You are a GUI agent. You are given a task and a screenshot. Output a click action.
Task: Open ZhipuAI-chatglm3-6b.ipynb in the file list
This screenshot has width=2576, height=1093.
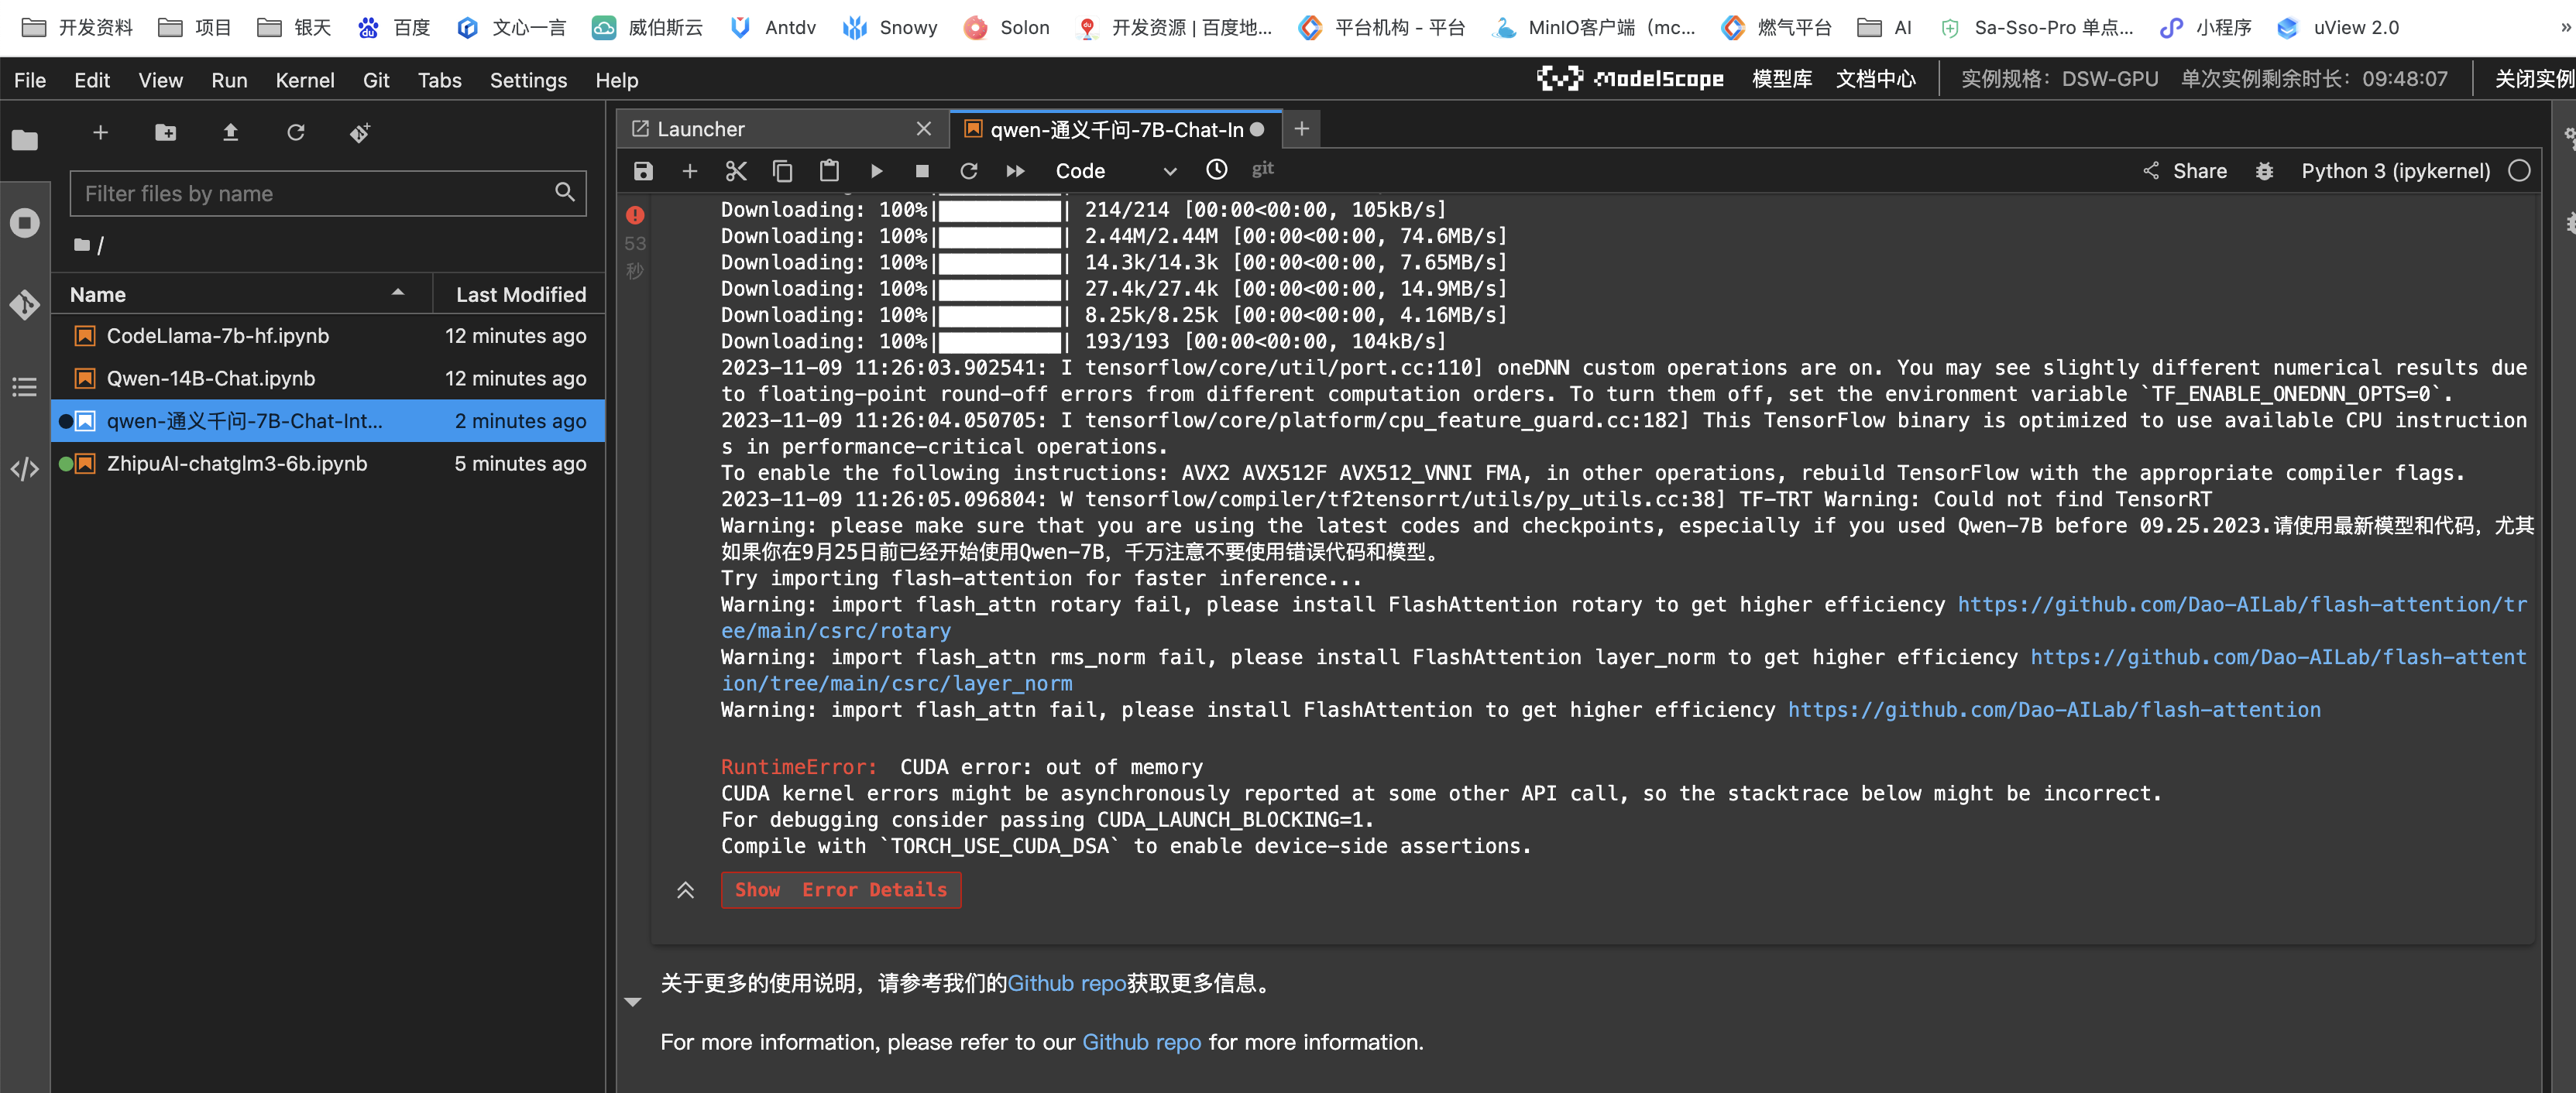click(x=237, y=464)
